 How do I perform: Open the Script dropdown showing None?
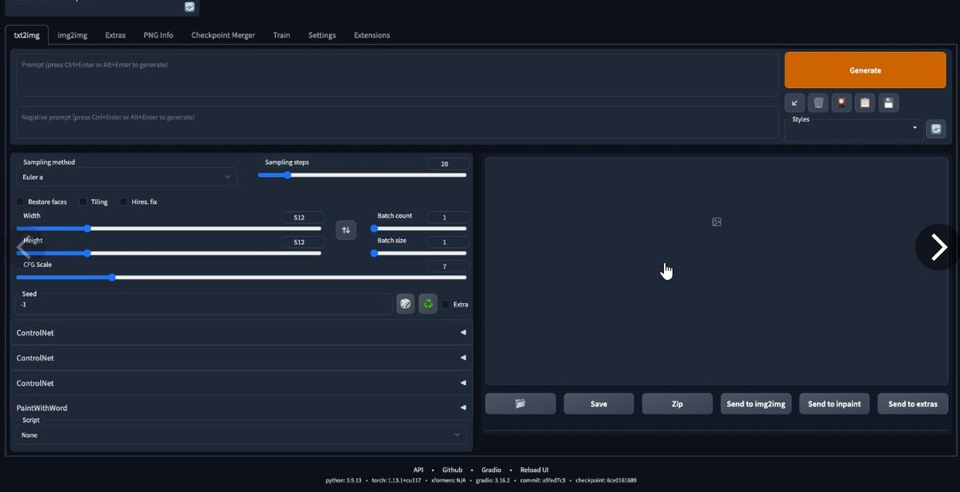click(242, 435)
